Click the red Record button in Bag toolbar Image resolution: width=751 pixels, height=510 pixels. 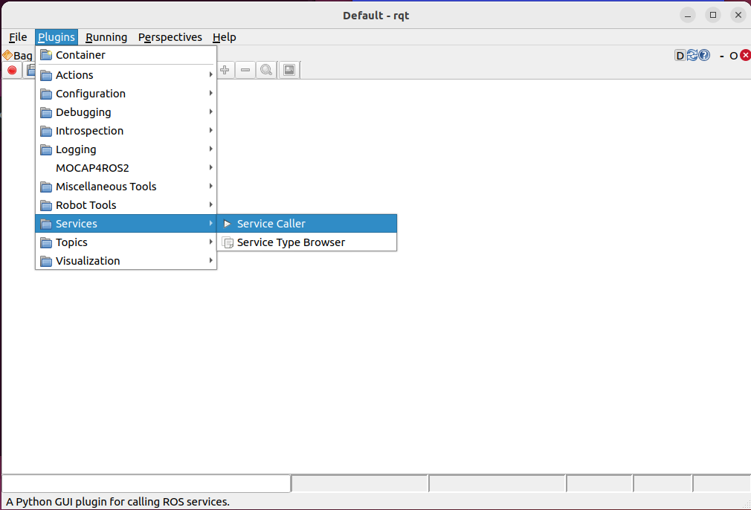(12, 71)
